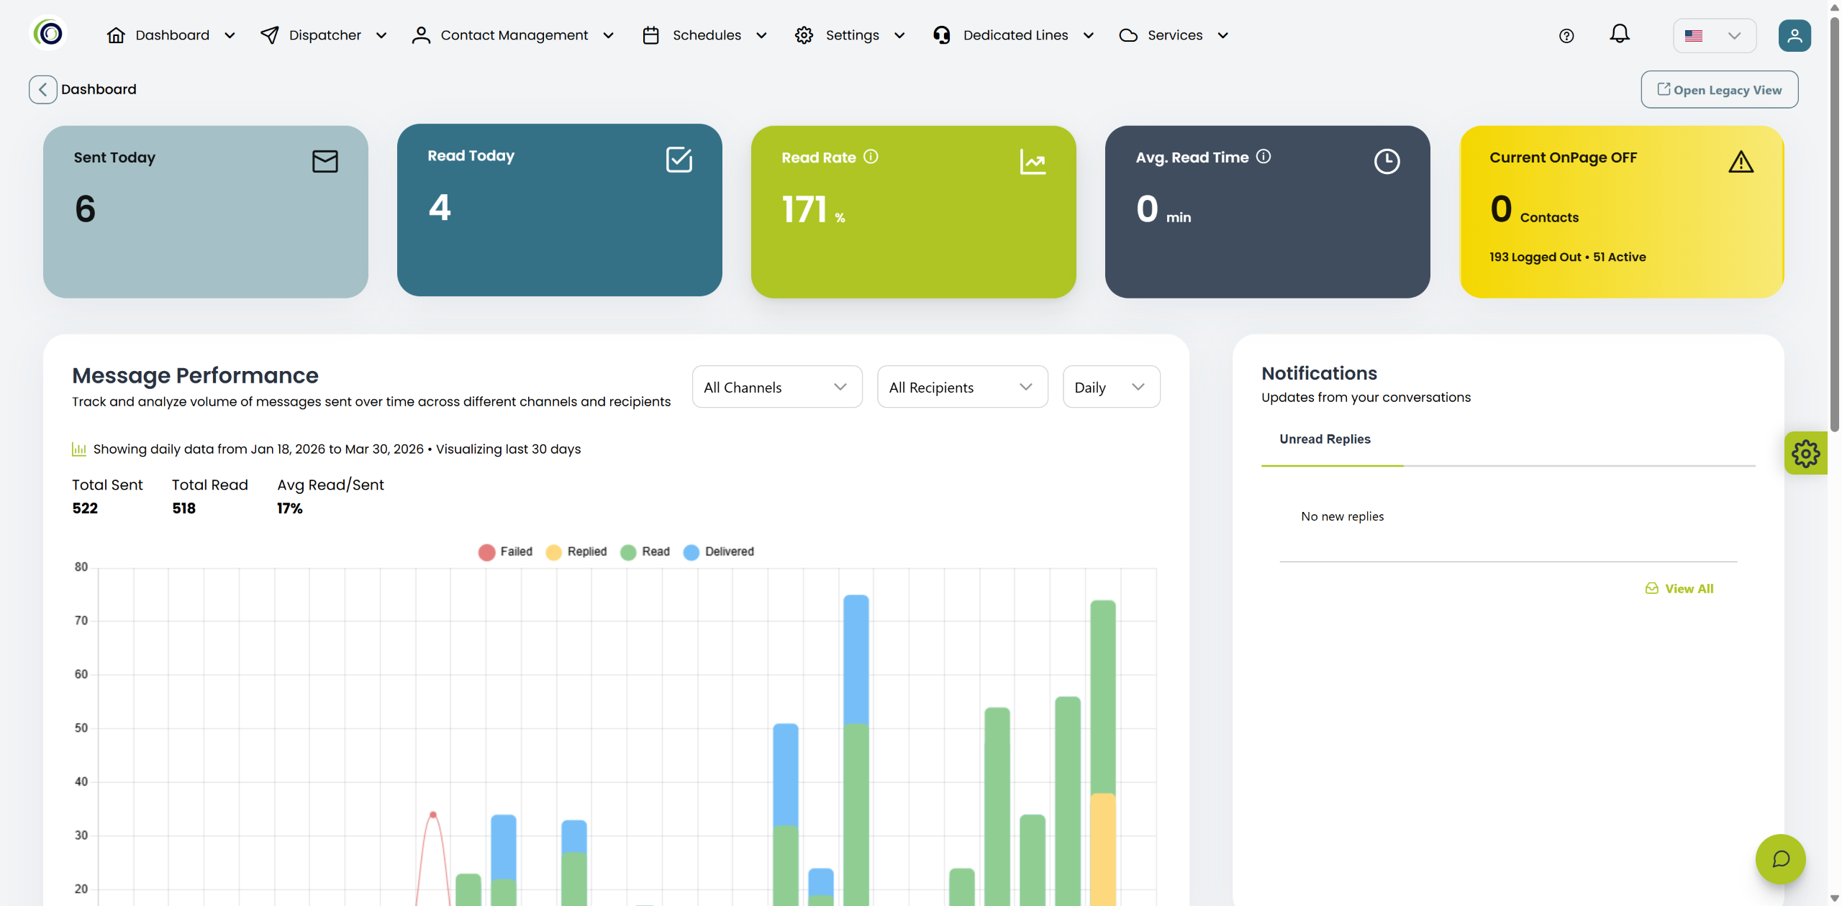Toggle the Replied series in chart legend
Image resolution: width=1842 pixels, height=906 pixels.
(576, 552)
